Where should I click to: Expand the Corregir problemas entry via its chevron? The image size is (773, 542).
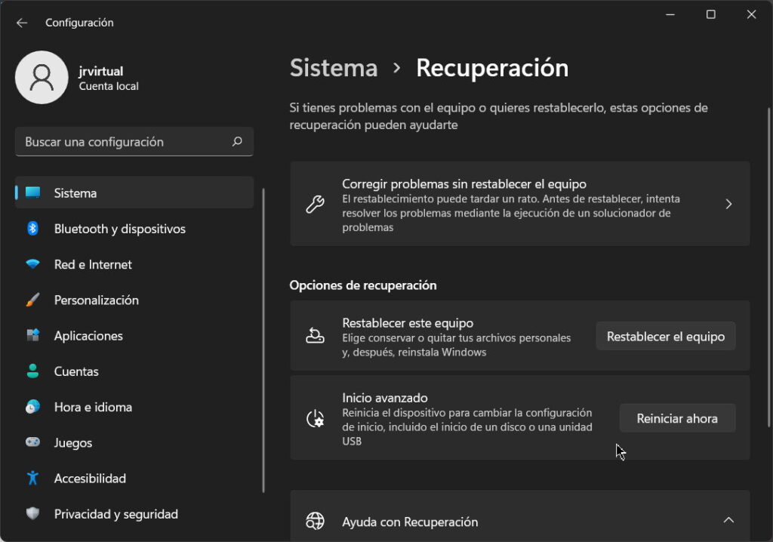[x=728, y=203]
